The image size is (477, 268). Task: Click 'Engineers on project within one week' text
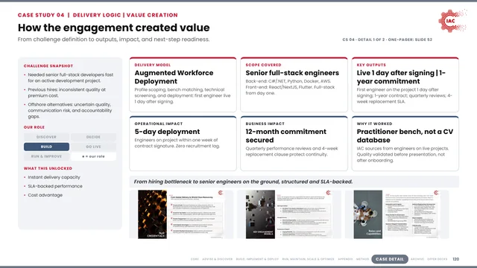click(x=177, y=143)
